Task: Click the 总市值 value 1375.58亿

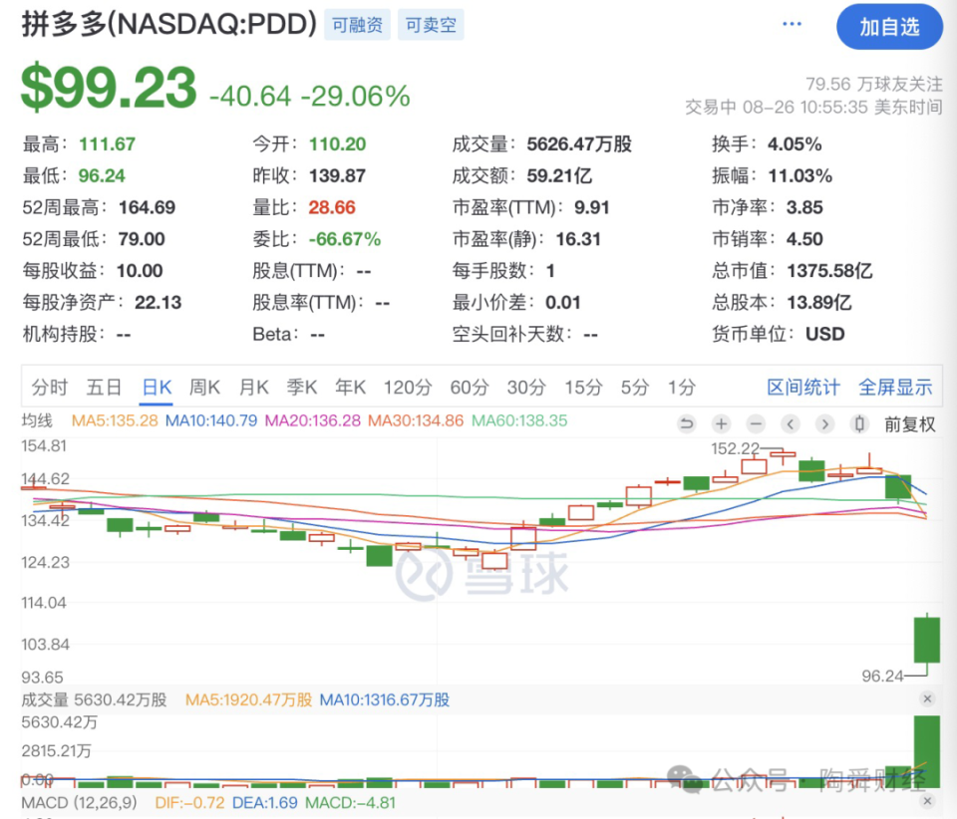Action: 830,271
